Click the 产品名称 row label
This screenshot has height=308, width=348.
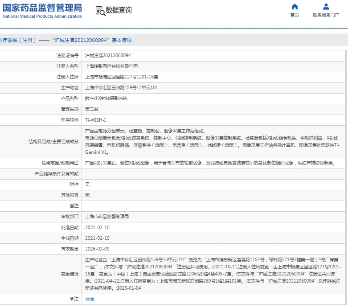click(x=70, y=99)
